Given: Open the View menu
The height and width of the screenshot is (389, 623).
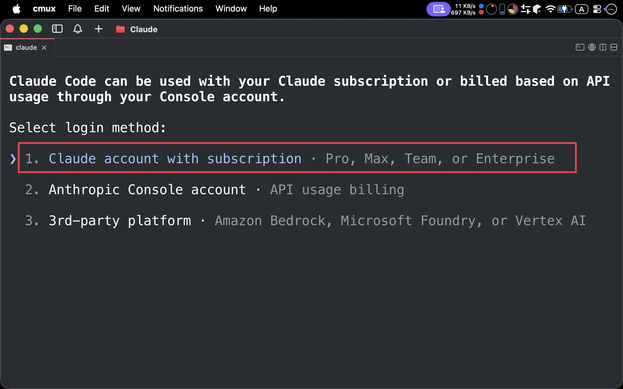Looking at the screenshot, I should [131, 9].
